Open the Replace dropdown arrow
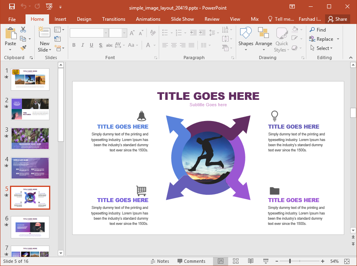The height and width of the screenshot is (266, 357). 338,39
